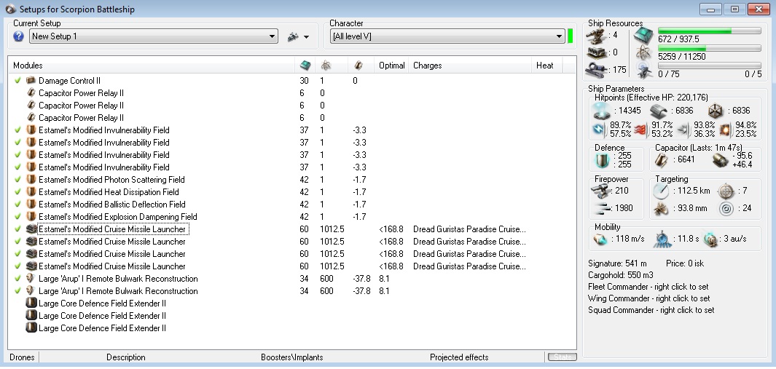Click the CPU resource icon
This screenshot has height=369, width=776.
coord(645,35)
